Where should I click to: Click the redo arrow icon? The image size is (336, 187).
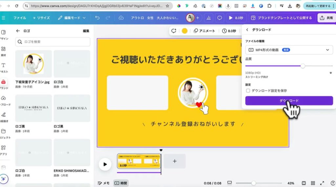(107, 18)
